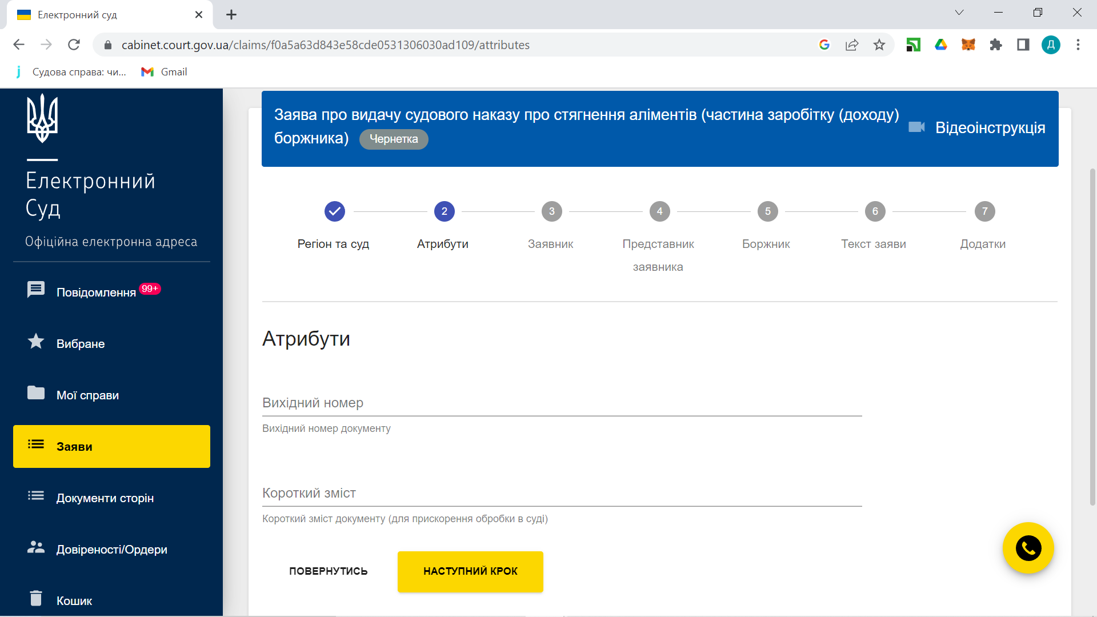Open Мої справи folder item
The height and width of the screenshot is (617, 1097).
click(x=87, y=395)
